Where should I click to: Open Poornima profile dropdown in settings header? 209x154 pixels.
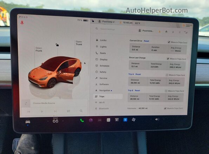[x=146, y=31]
